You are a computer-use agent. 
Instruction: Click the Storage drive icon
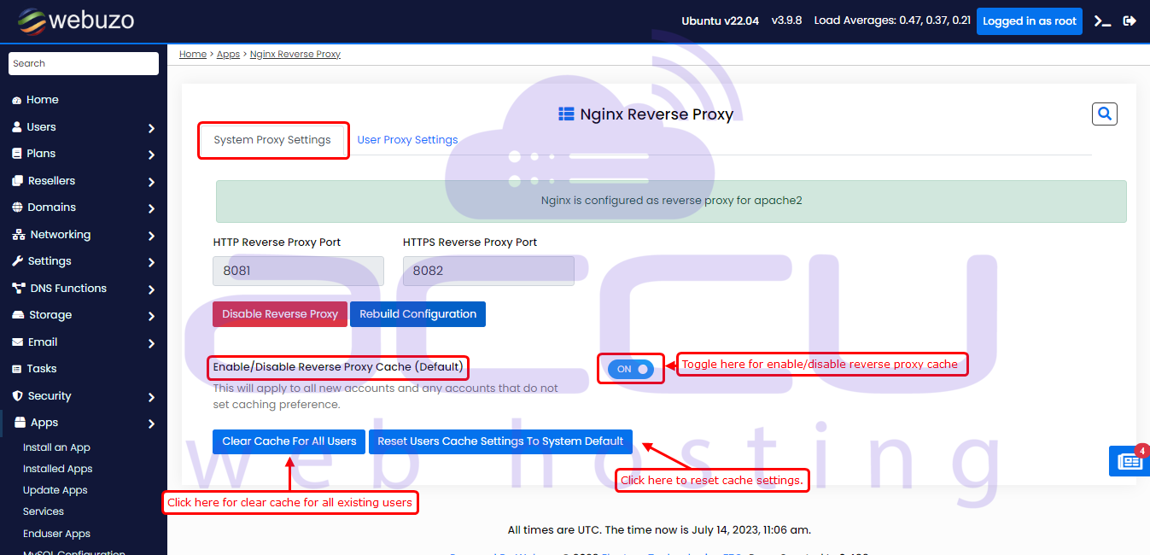point(18,315)
